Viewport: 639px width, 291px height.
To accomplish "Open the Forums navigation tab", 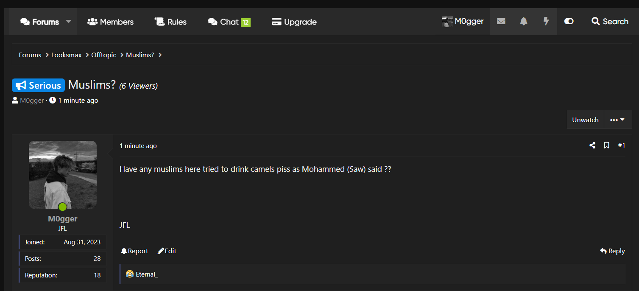I will coord(39,22).
